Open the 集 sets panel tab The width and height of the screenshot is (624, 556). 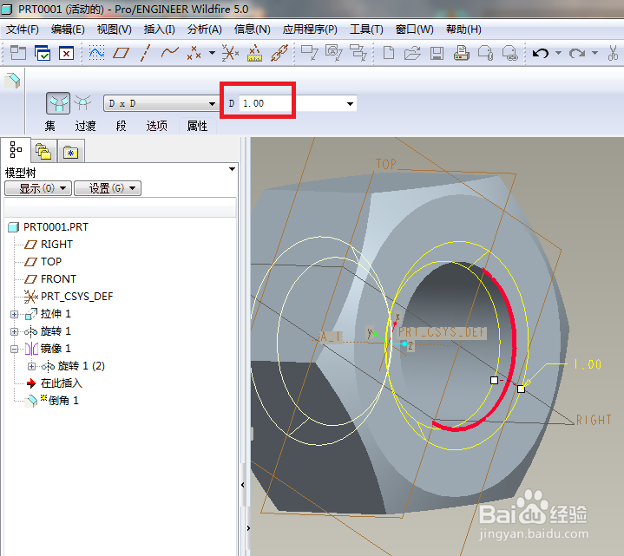pos(49,126)
